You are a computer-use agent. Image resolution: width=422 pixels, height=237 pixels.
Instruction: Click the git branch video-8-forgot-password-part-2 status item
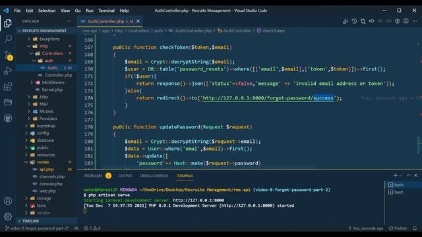(x=37, y=228)
